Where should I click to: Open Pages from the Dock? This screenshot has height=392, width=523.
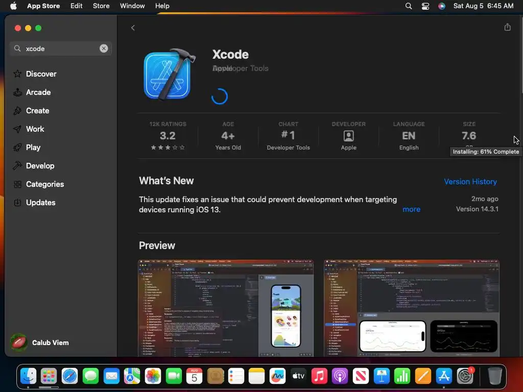423,376
